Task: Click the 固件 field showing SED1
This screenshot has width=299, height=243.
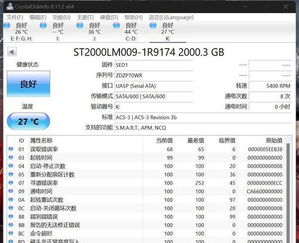Action: point(154,65)
